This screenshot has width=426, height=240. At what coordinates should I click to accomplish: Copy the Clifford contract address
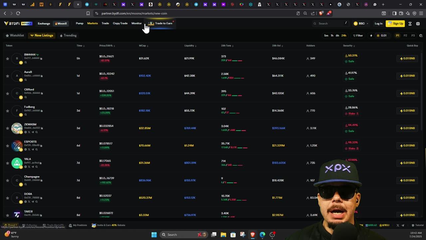coord(42,93)
